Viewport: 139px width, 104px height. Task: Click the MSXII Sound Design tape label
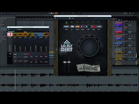88,68
